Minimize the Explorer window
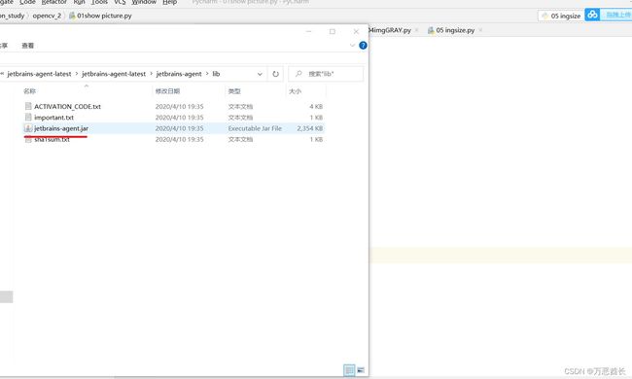 pos(309,31)
